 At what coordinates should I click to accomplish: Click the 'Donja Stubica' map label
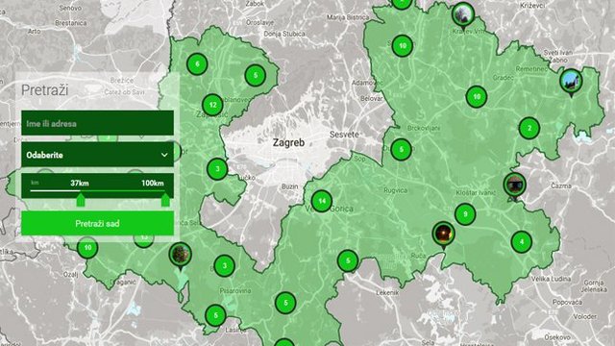[284, 35]
